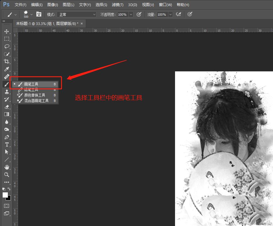Toggle the brush settings panel
Screen dimensions: 273x226
[39, 14]
